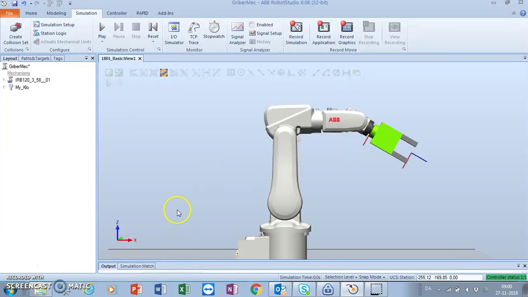Open Excel from taskbar
Viewport: 528px width, 297px height.
pyautogui.click(x=184, y=290)
